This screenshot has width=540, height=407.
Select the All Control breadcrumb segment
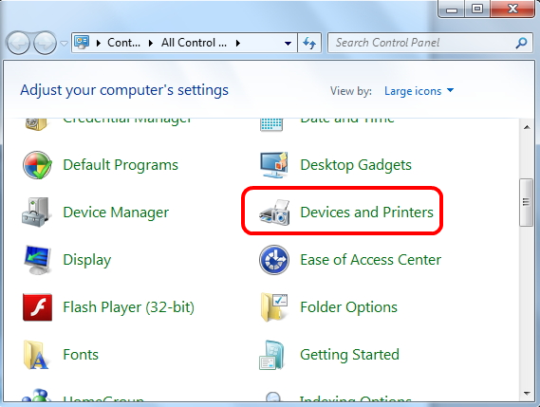194,43
